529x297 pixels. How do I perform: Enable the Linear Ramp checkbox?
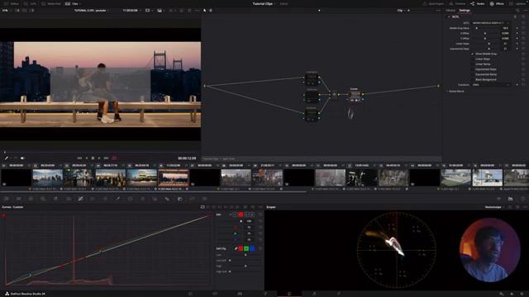pos(473,64)
